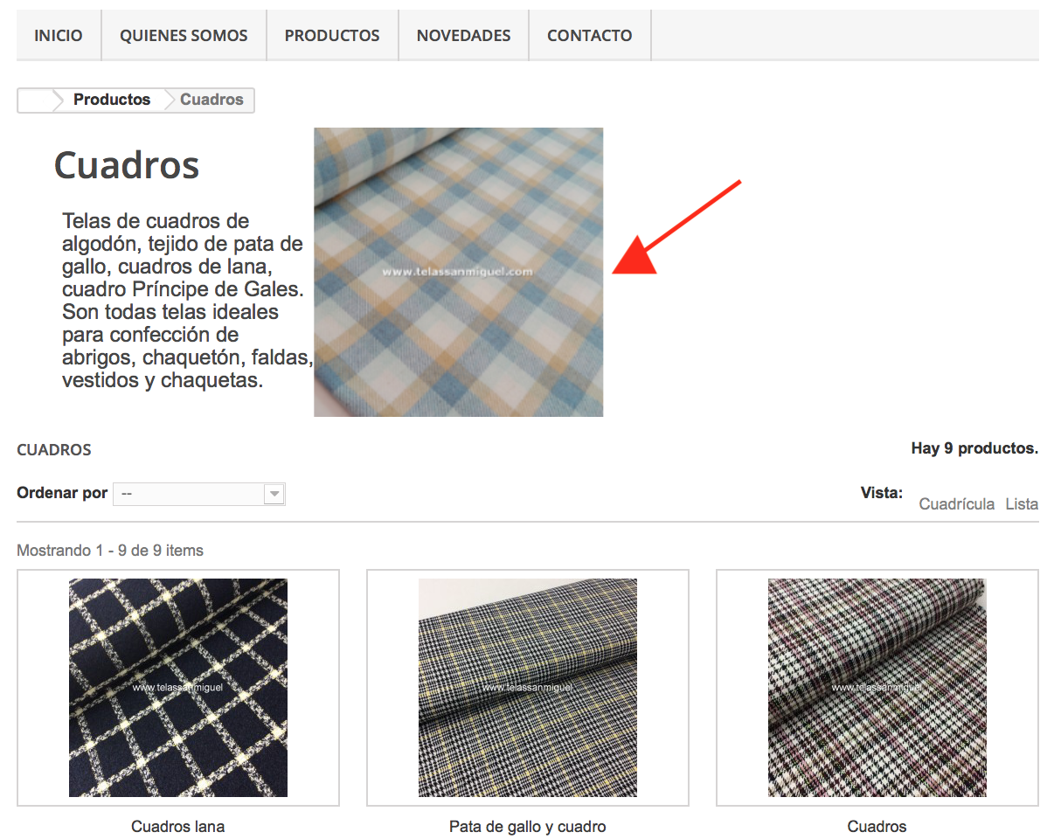Click the plaid Cuadros category image
This screenshot has width=1054, height=839.
pyautogui.click(x=459, y=272)
